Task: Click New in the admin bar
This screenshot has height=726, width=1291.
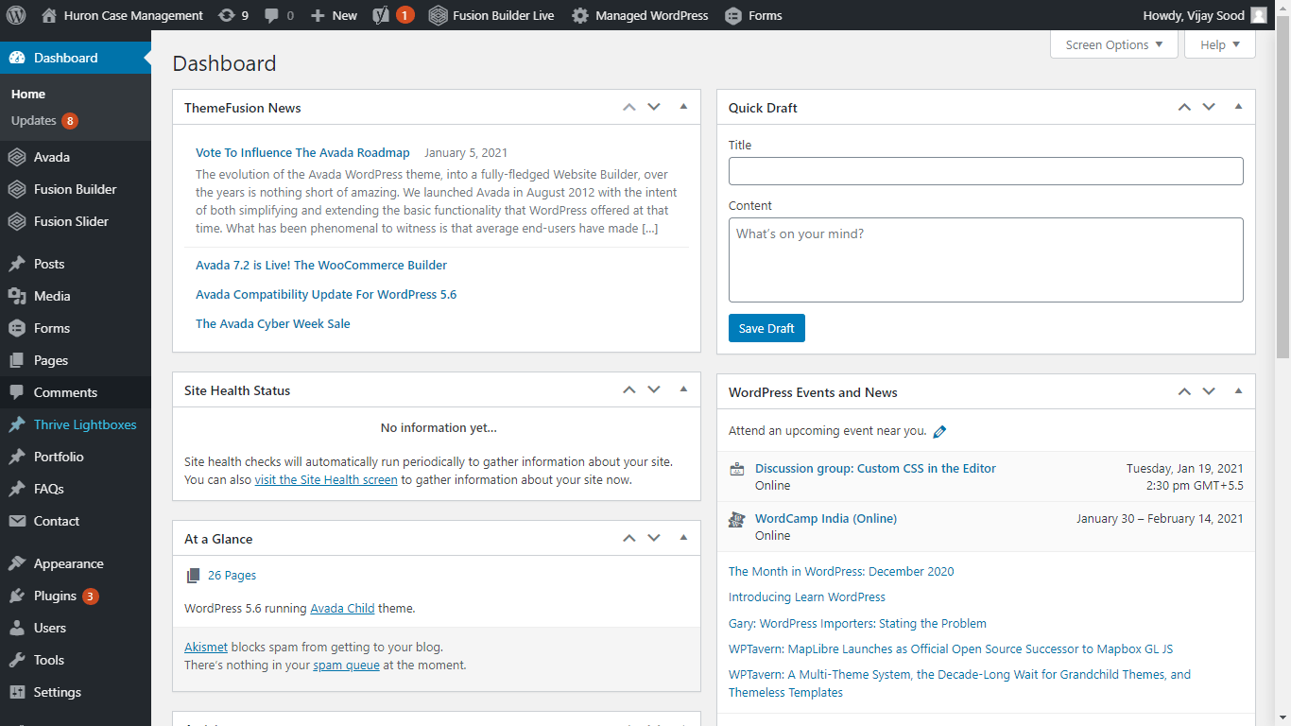Action: pos(334,15)
